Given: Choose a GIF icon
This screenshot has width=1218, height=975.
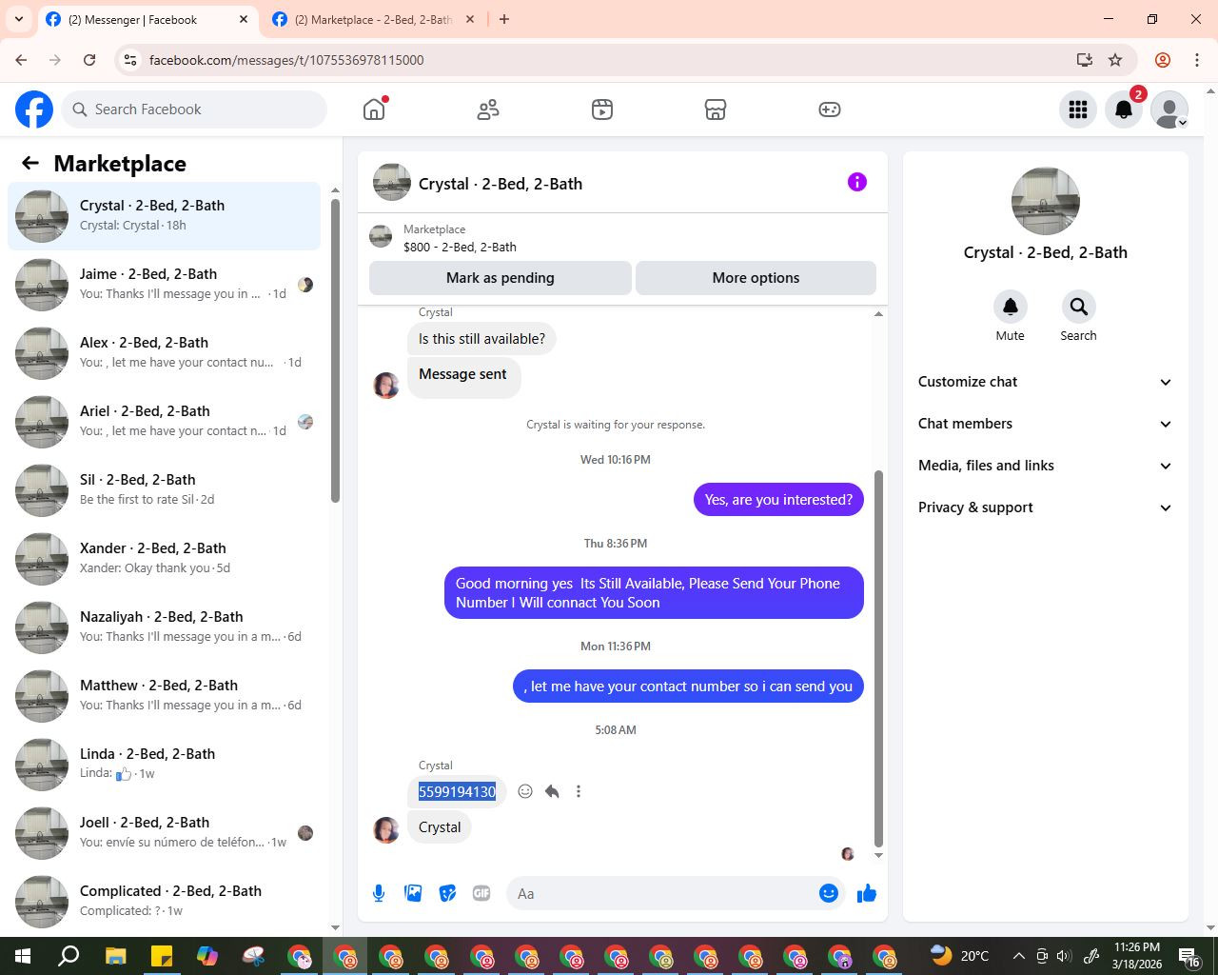Looking at the screenshot, I should pos(481,893).
